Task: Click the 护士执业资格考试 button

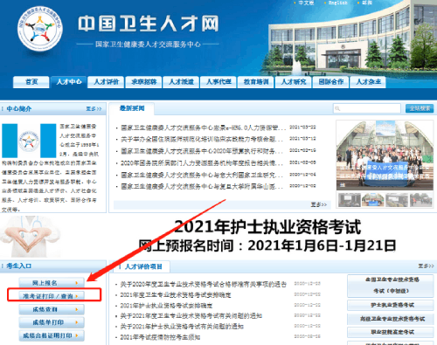Action: pyautogui.click(x=391, y=305)
